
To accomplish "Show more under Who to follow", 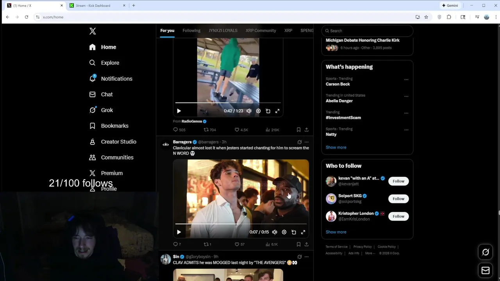I will click(336, 232).
